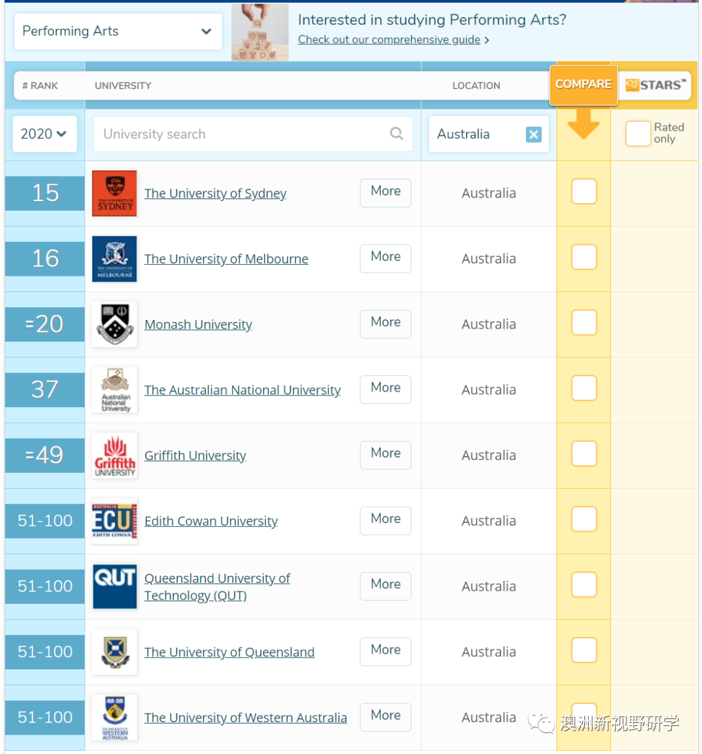Click the LOCATION column header
702x754 pixels.
pyautogui.click(x=476, y=86)
